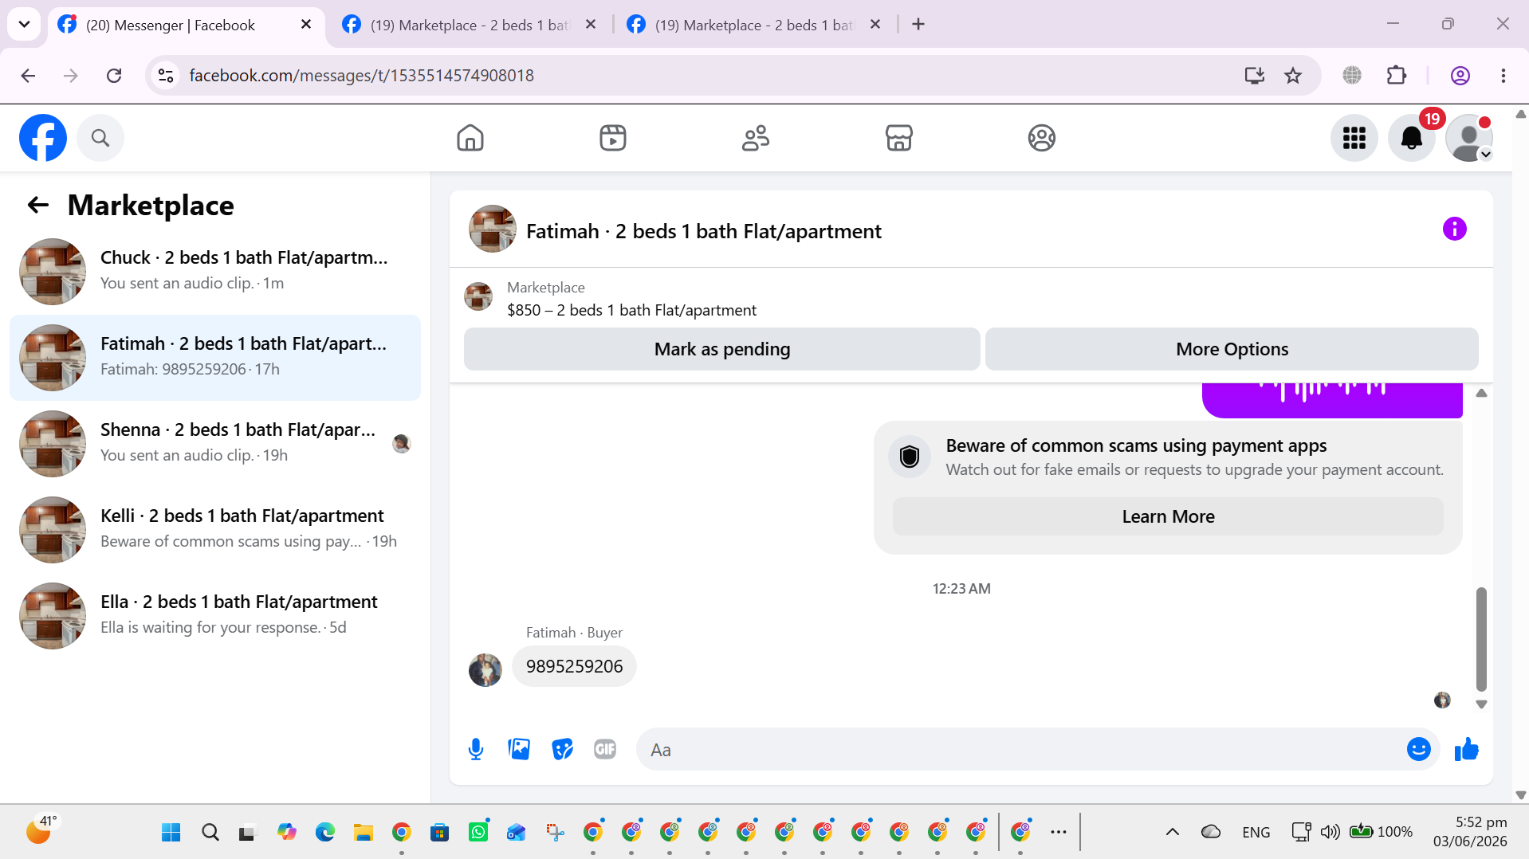Image resolution: width=1529 pixels, height=859 pixels.
Task: Expand the tab search dropdown
Action: tap(24, 25)
